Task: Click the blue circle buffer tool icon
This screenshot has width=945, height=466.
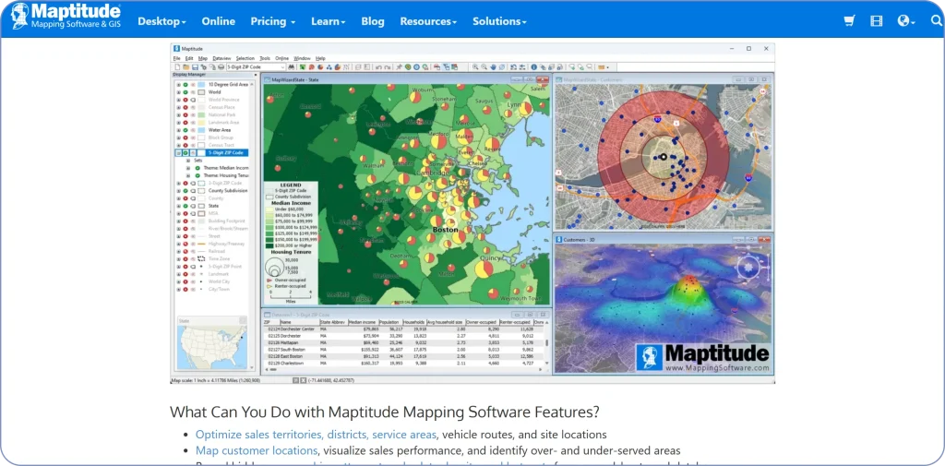Action: pyautogui.click(x=416, y=67)
